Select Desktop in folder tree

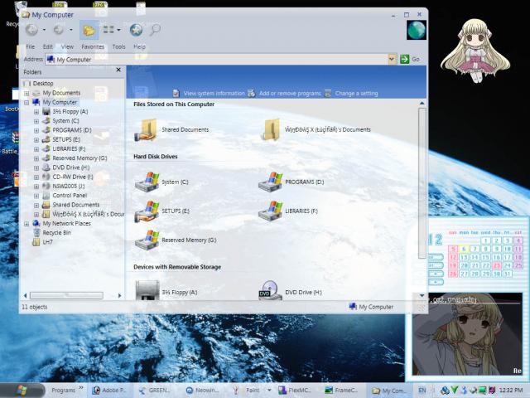[x=43, y=84]
